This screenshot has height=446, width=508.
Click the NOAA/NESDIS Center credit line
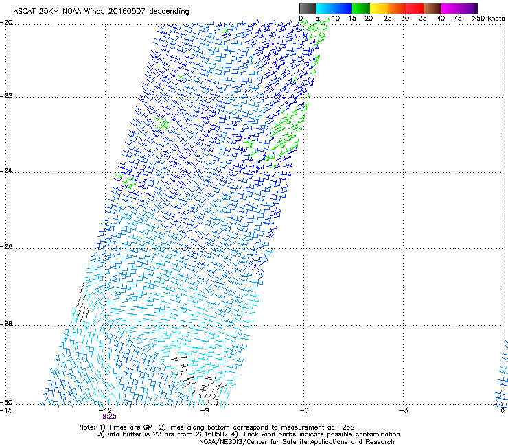click(x=297, y=442)
